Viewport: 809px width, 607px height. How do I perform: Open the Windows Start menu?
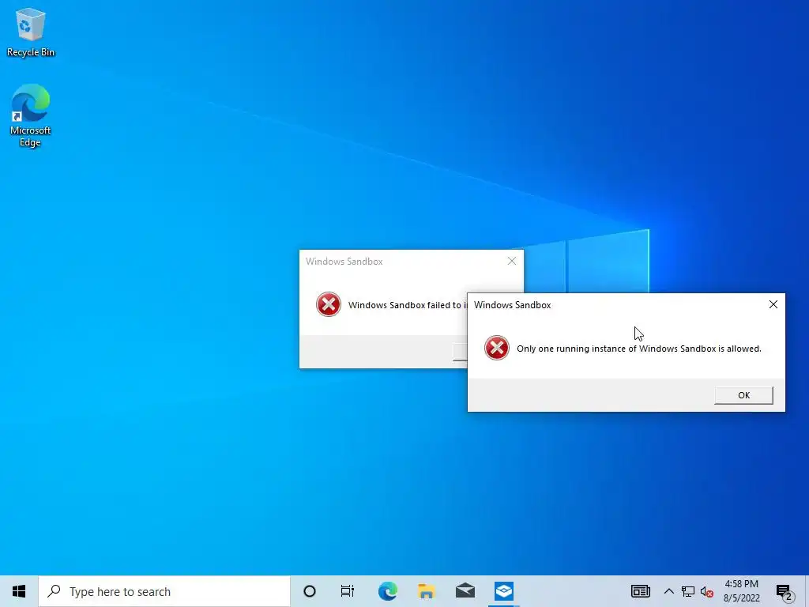[19, 591]
